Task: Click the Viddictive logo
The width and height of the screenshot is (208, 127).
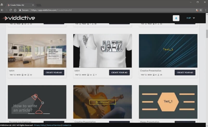Action: point(18,18)
